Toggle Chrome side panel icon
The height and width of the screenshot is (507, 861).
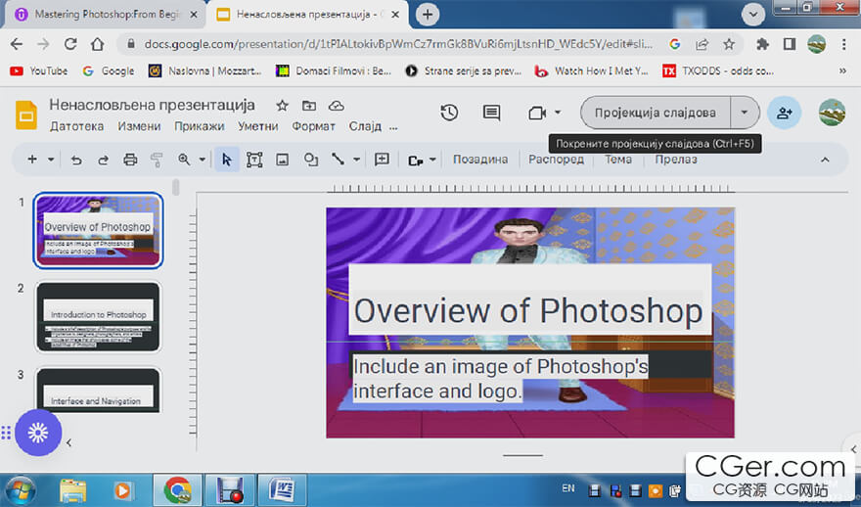tap(790, 44)
